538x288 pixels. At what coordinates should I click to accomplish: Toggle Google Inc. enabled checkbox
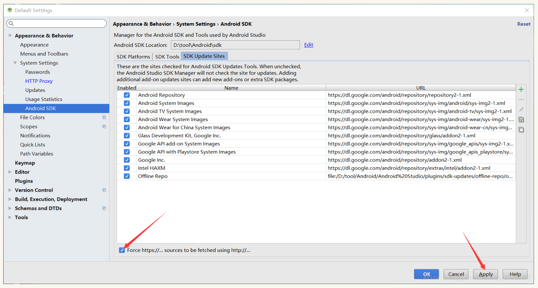127,160
